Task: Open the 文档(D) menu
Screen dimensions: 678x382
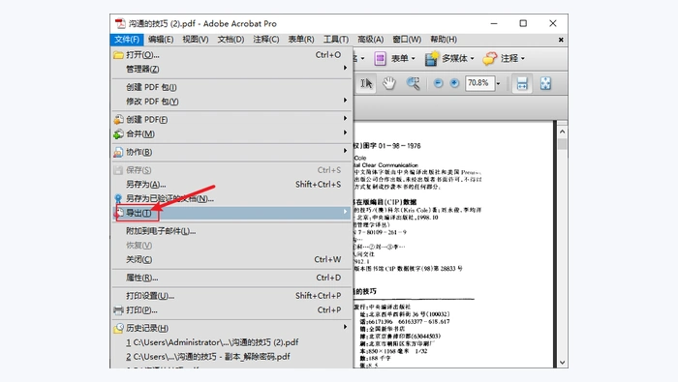Action: click(231, 40)
